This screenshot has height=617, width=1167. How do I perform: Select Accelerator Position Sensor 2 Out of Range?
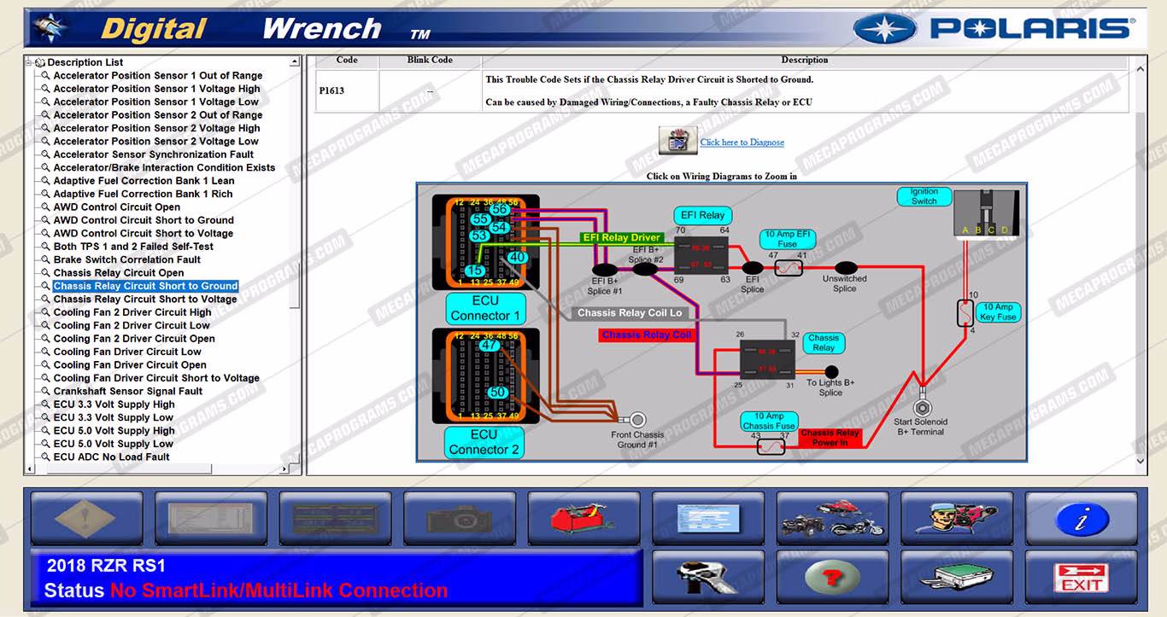click(157, 115)
